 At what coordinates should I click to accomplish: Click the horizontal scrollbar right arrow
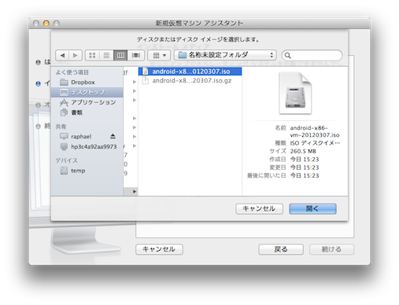pyautogui.click(x=135, y=192)
